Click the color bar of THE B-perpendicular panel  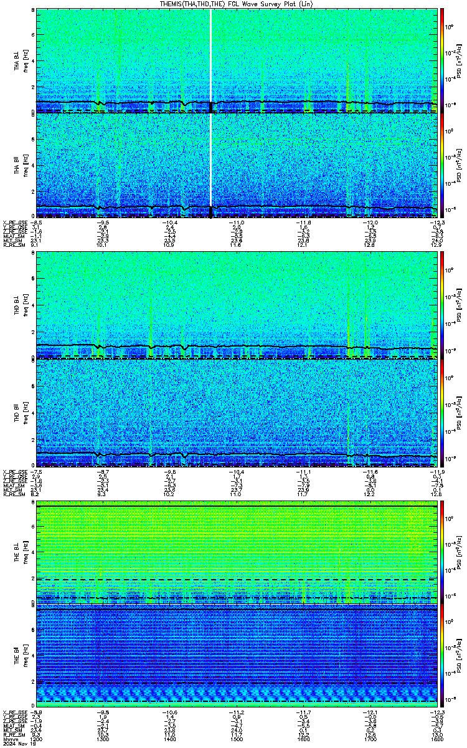(443, 551)
